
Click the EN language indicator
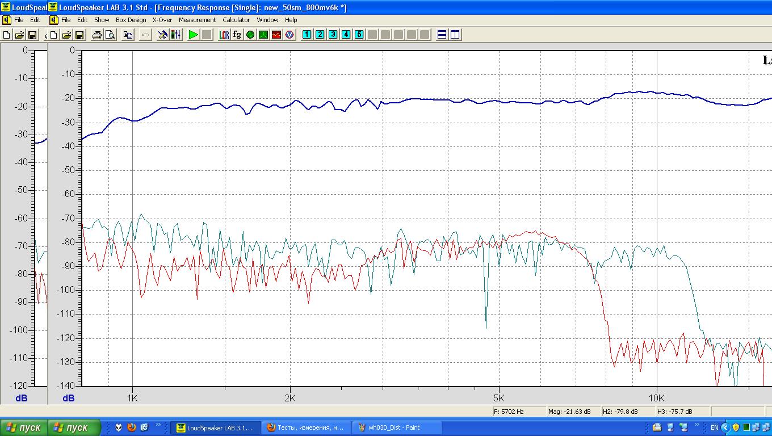click(x=714, y=427)
